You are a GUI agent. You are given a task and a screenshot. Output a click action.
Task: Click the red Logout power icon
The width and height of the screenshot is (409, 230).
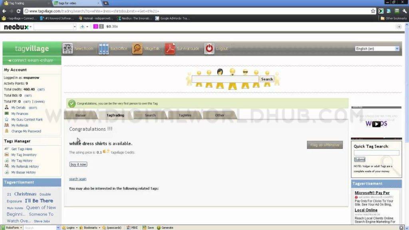click(x=209, y=49)
